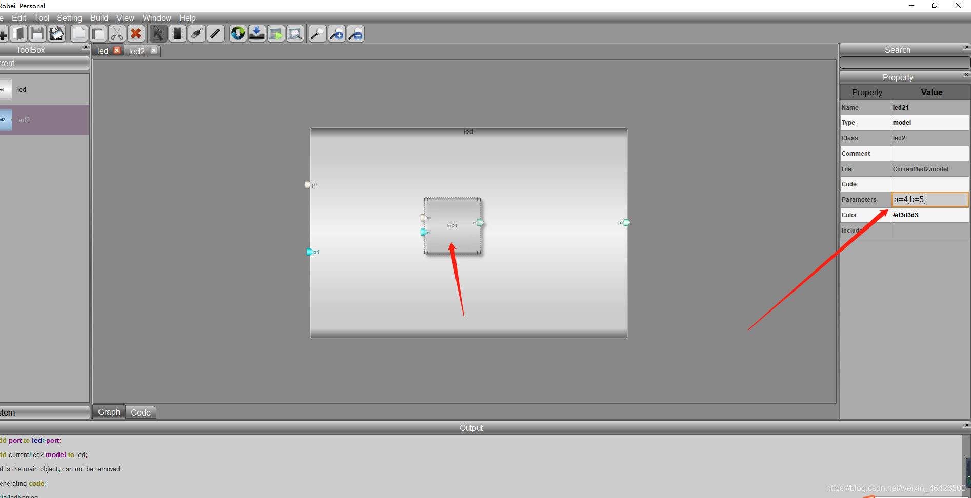Switch to the led2 document tab

coord(137,51)
